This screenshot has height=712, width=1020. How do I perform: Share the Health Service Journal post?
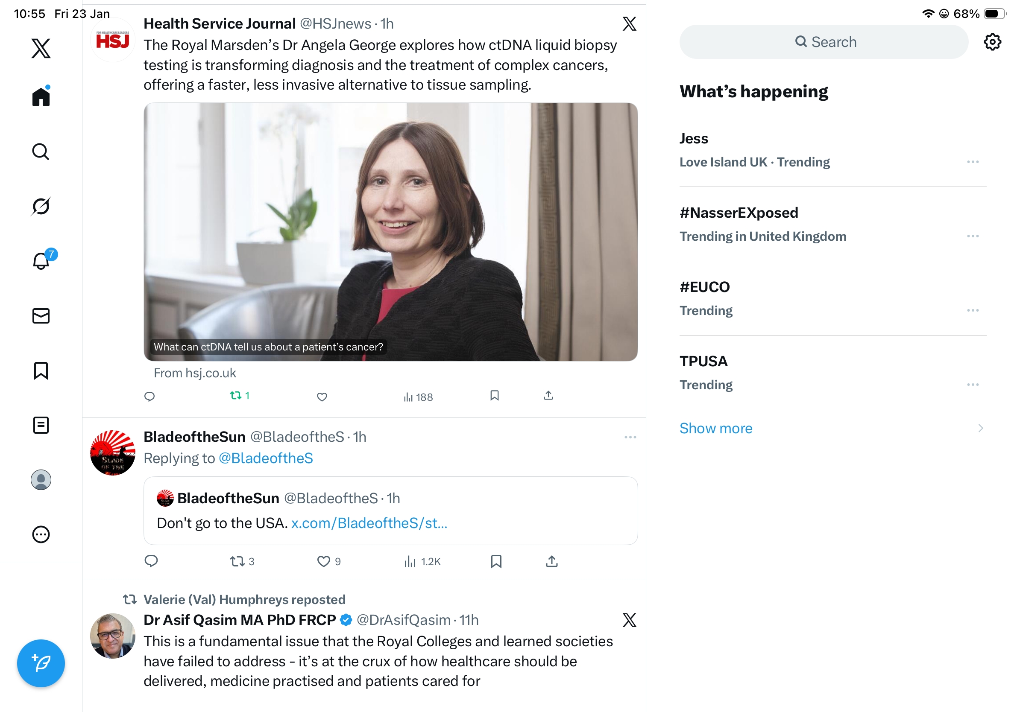tap(548, 395)
